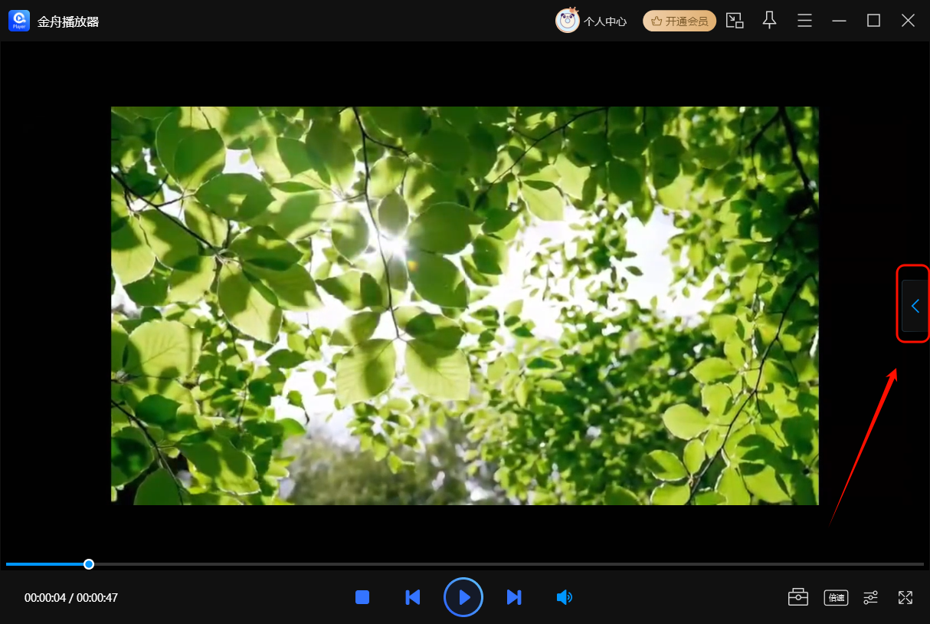Close the 金舟播放器 window
Screen dimensions: 930x624
pyautogui.click(x=908, y=21)
